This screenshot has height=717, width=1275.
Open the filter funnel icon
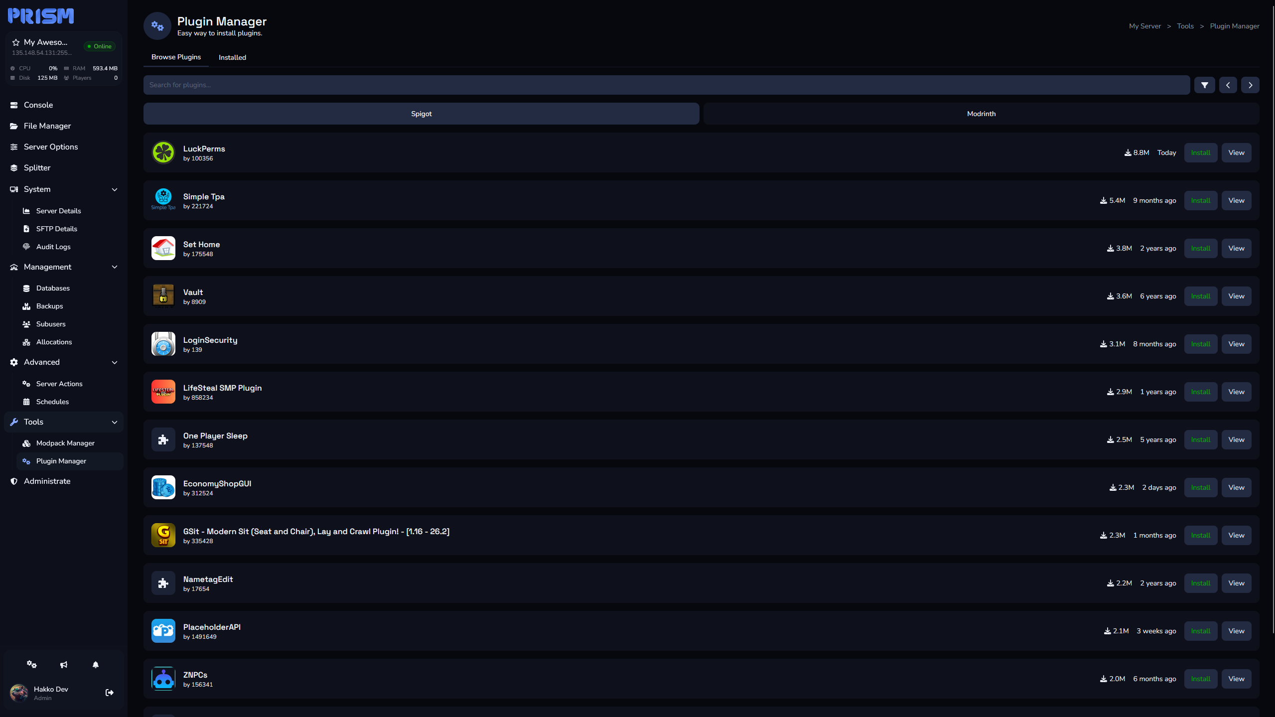(x=1204, y=85)
